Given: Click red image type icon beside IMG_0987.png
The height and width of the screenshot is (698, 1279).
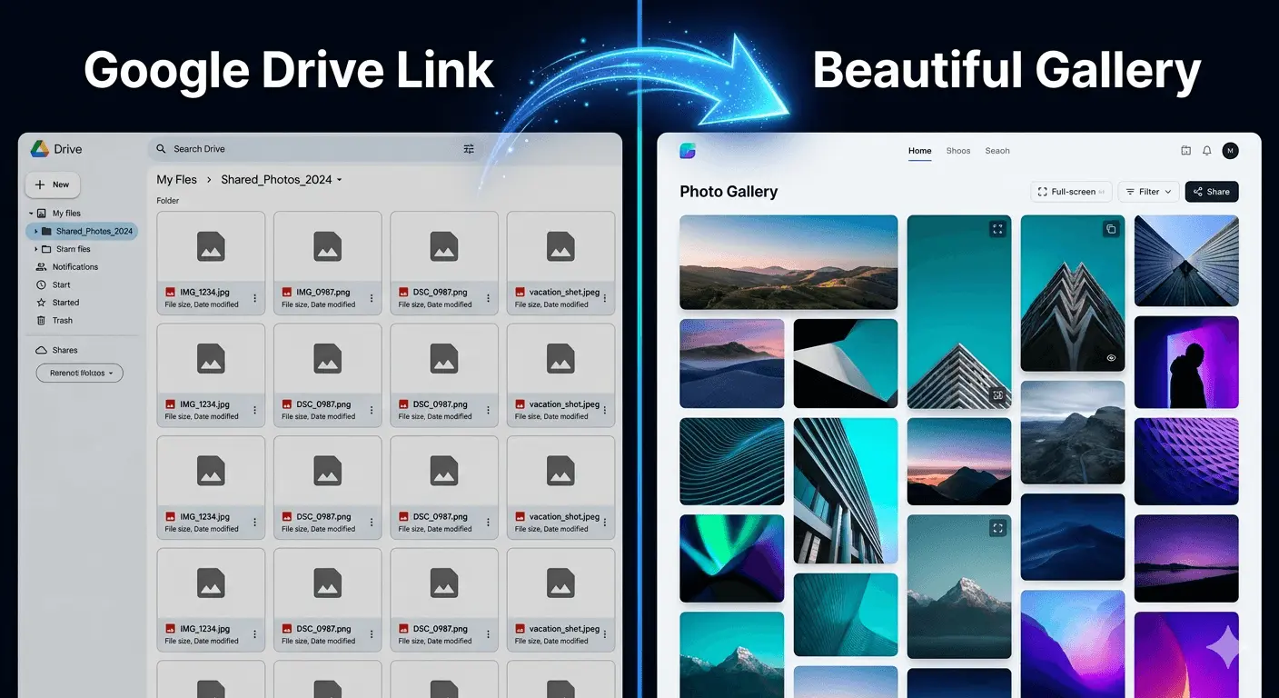Looking at the screenshot, I should point(287,293).
